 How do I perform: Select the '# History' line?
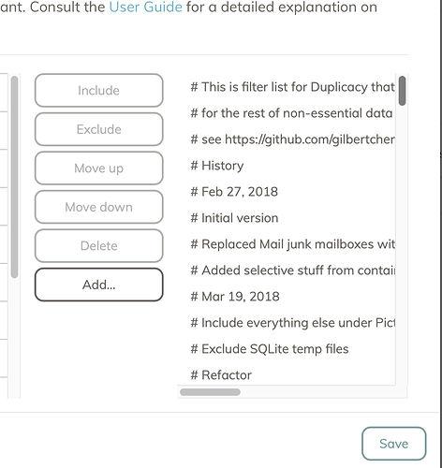click(x=217, y=166)
